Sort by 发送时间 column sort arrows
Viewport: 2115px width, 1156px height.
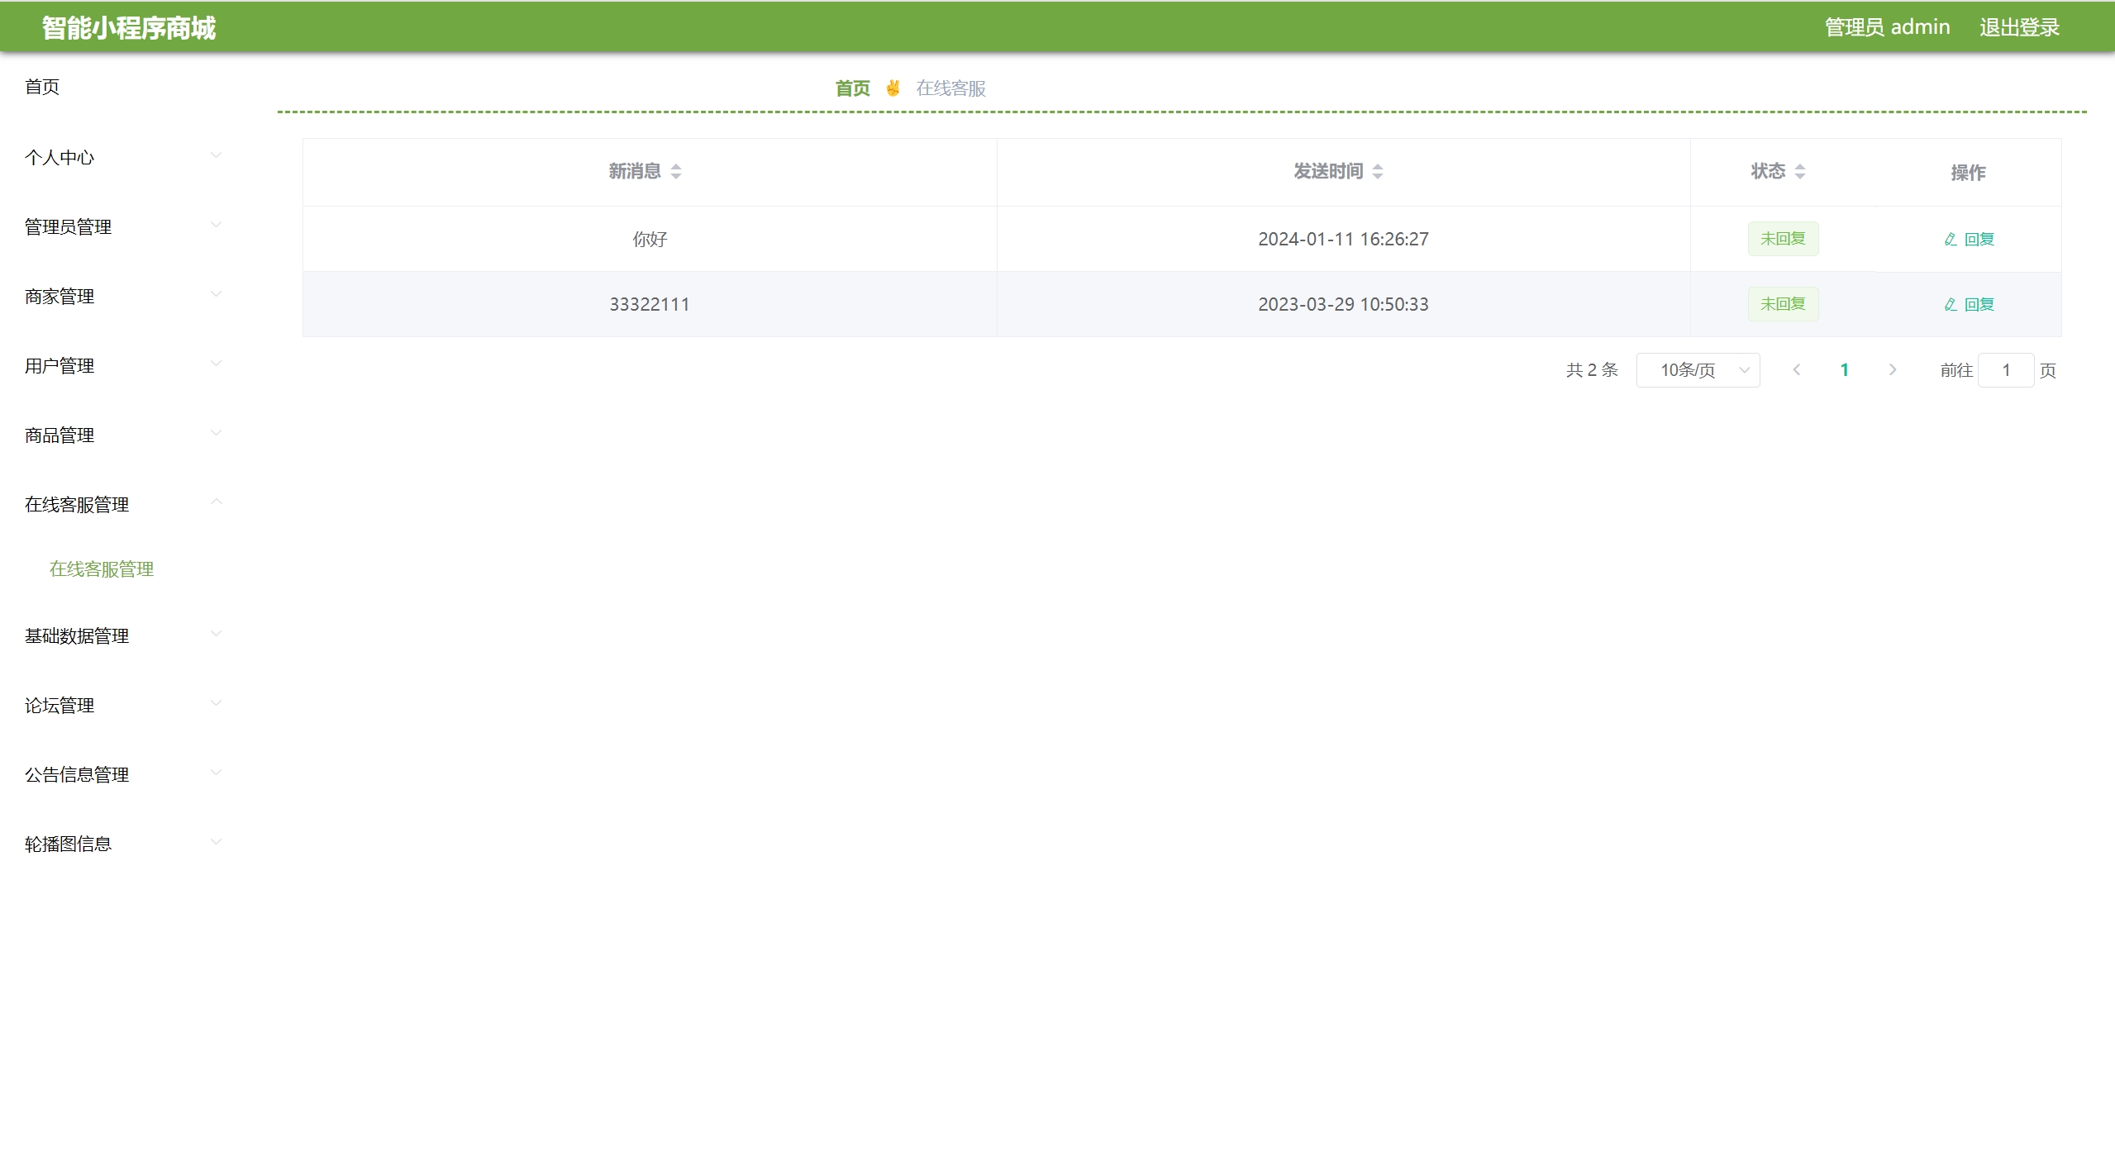[1378, 171]
